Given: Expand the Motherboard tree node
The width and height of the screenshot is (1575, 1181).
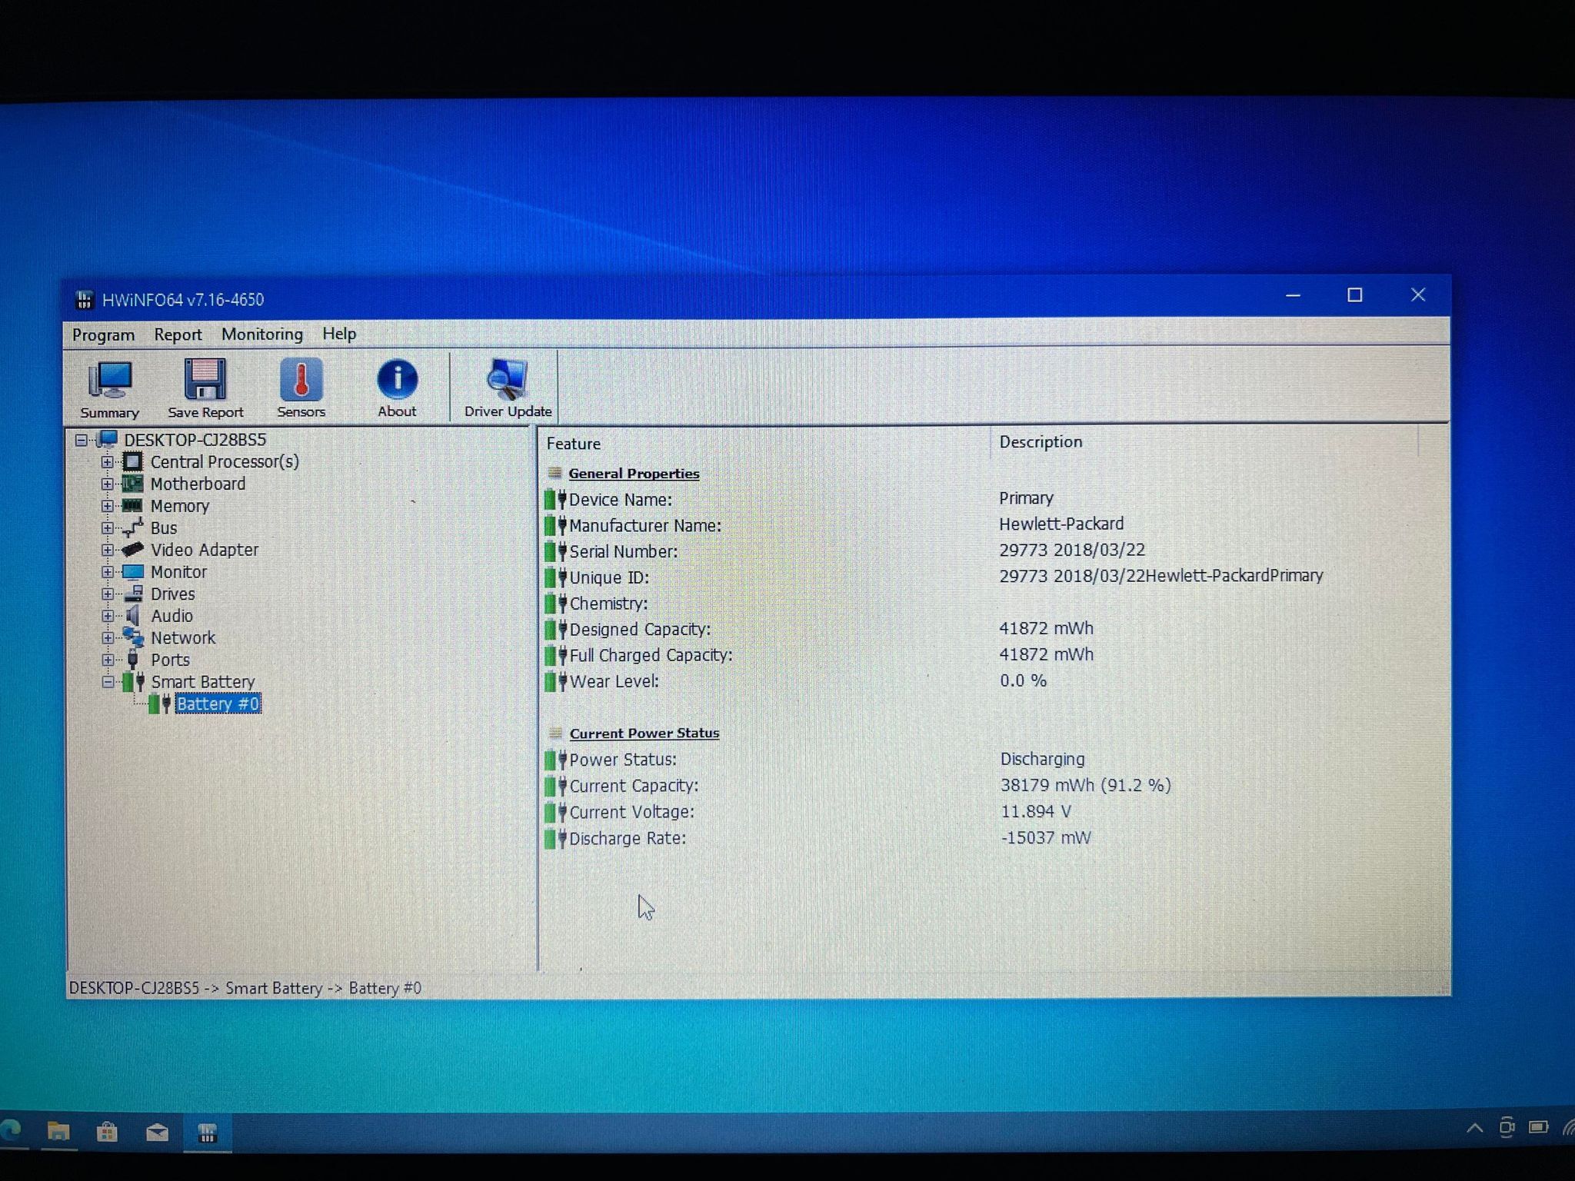Looking at the screenshot, I should pyautogui.click(x=108, y=484).
